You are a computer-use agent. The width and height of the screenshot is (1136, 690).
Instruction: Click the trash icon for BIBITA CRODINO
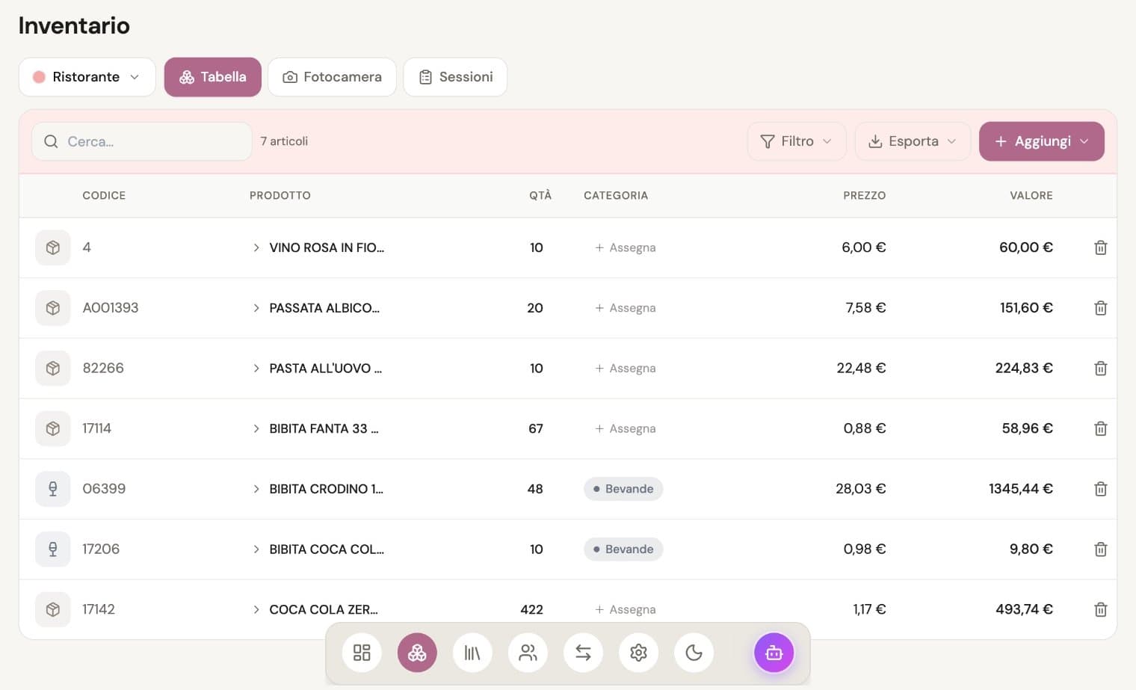tap(1100, 489)
